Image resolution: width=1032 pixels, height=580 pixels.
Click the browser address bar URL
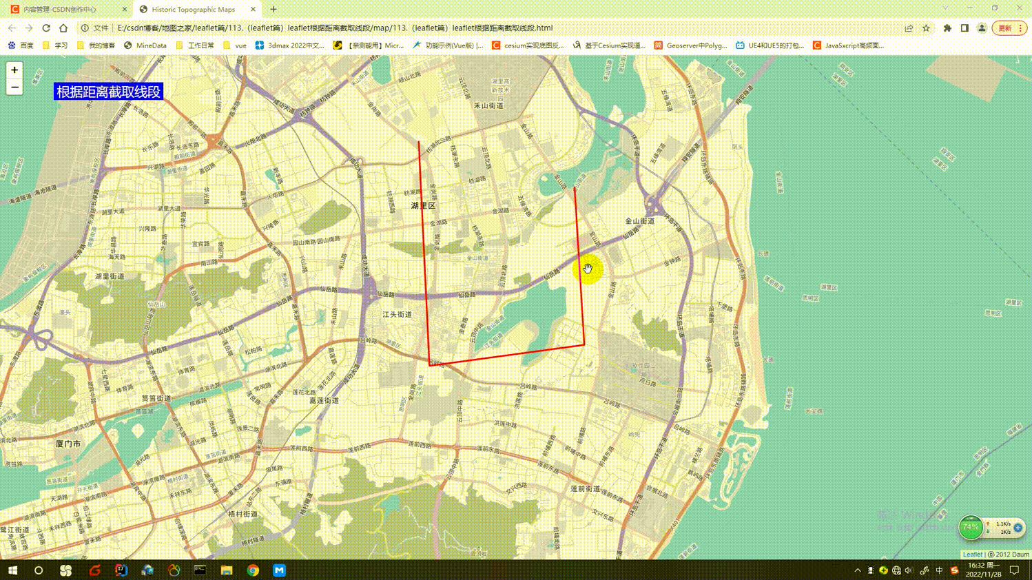point(335,28)
